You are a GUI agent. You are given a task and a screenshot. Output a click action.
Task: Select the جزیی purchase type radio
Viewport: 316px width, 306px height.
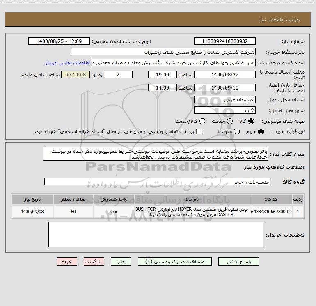pos(261,131)
